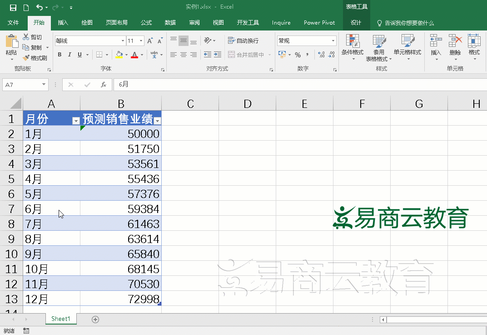Image resolution: width=487 pixels, height=335 pixels.
Task: Apply the red font color A
Action: coord(134,55)
